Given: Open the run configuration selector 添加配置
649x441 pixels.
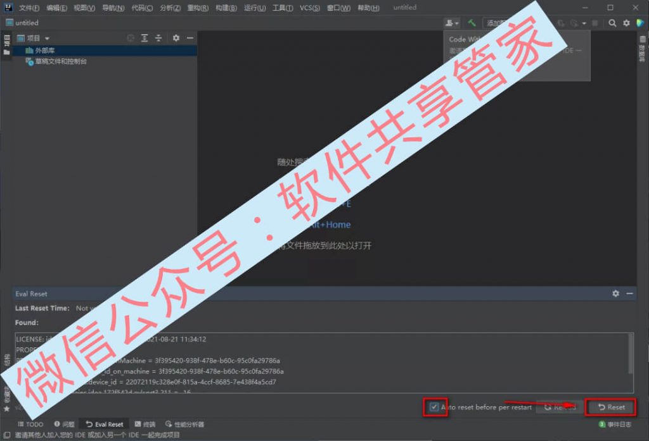Looking at the screenshot, I should coord(496,23).
